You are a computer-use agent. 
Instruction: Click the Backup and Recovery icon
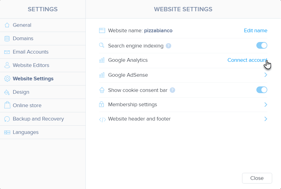(x=7, y=119)
